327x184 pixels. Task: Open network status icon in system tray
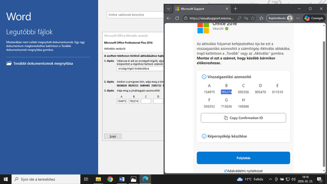(x=288, y=179)
